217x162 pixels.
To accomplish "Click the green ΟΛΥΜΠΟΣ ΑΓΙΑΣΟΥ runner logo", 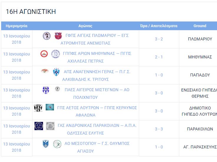I will pos(57,144).
